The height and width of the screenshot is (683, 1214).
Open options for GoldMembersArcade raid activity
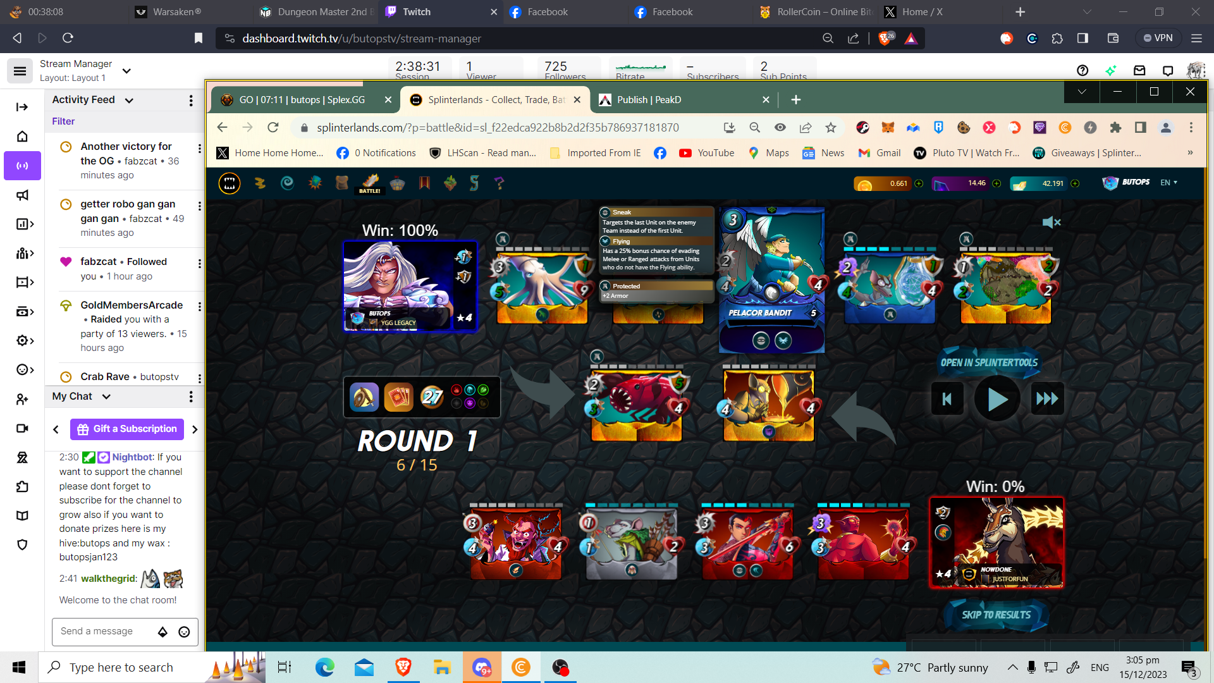[199, 307]
